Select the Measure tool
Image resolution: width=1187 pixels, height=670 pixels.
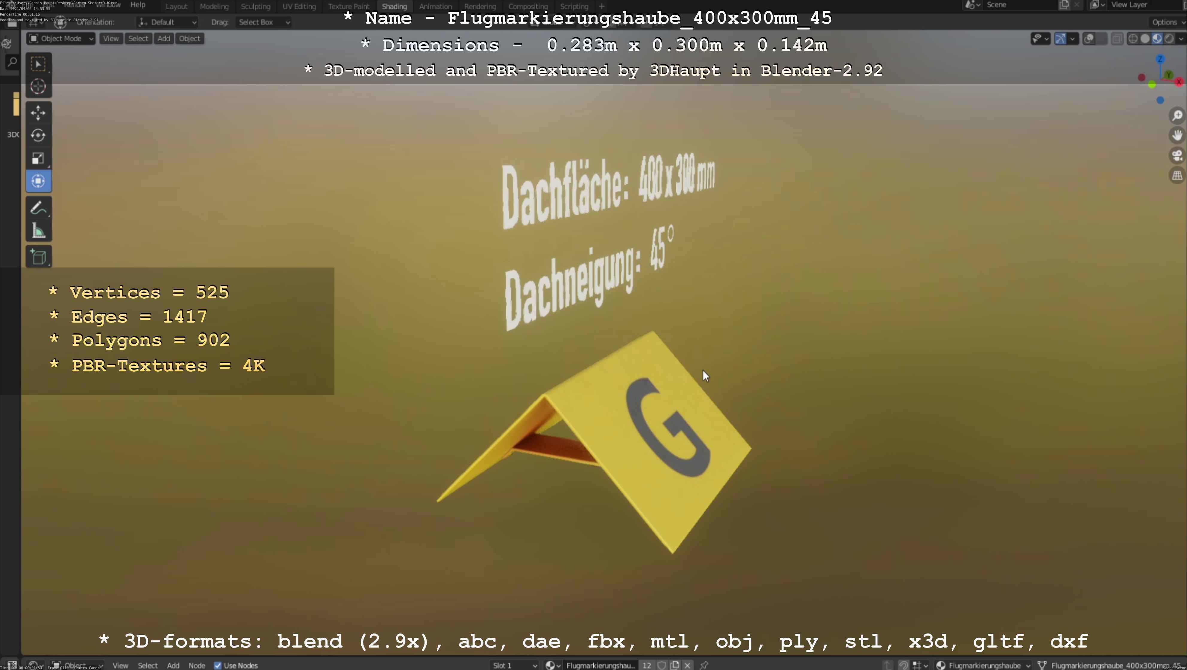(x=38, y=231)
